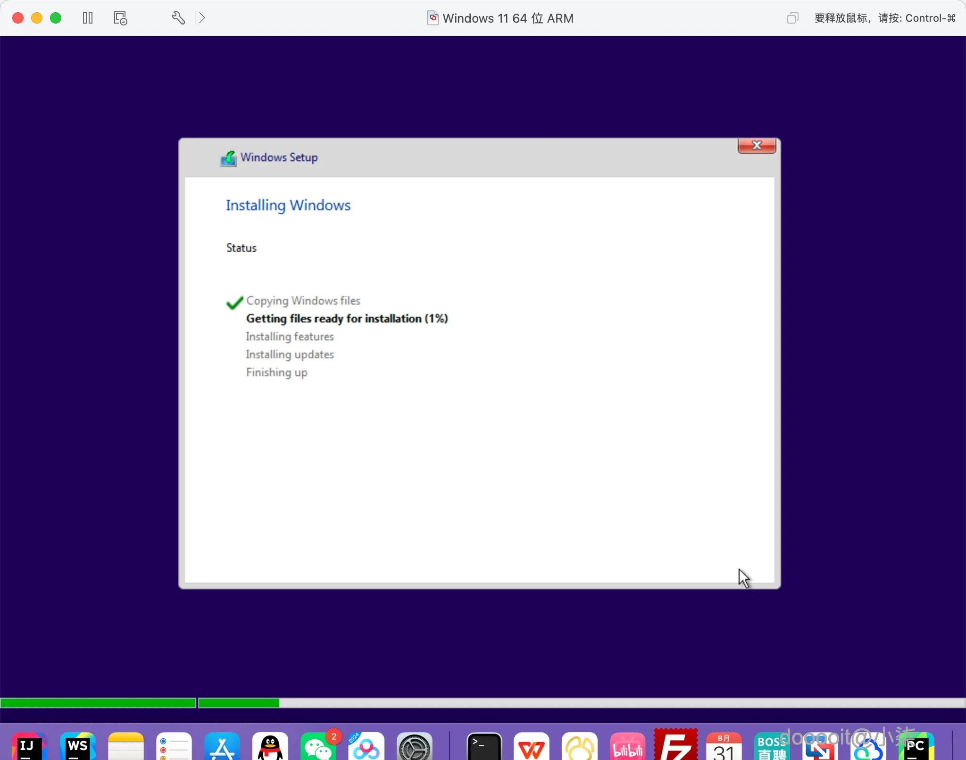Image resolution: width=966 pixels, height=760 pixels.
Task: Pause the virtual machine
Action: (88, 18)
